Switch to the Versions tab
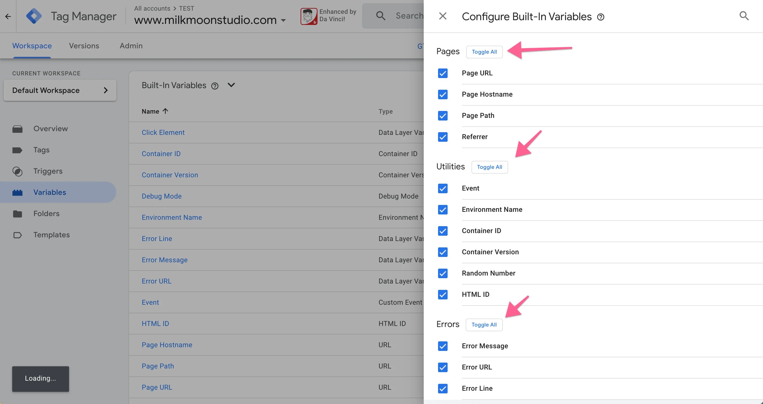Viewport: 763px width, 404px height. pos(84,46)
